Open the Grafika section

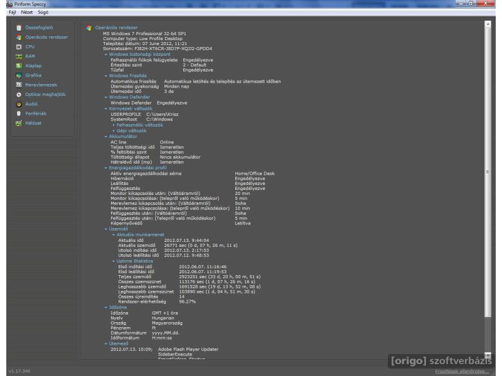coord(33,75)
